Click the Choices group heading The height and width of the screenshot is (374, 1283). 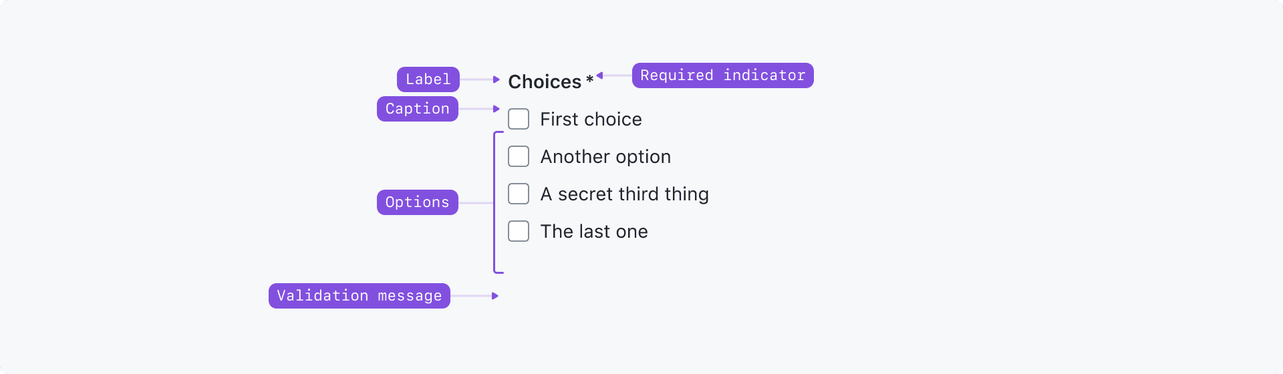[545, 81]
